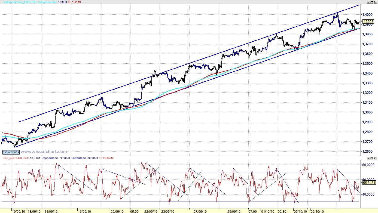Close the EUR-USD price chart pane

click(x=375, y=2)
